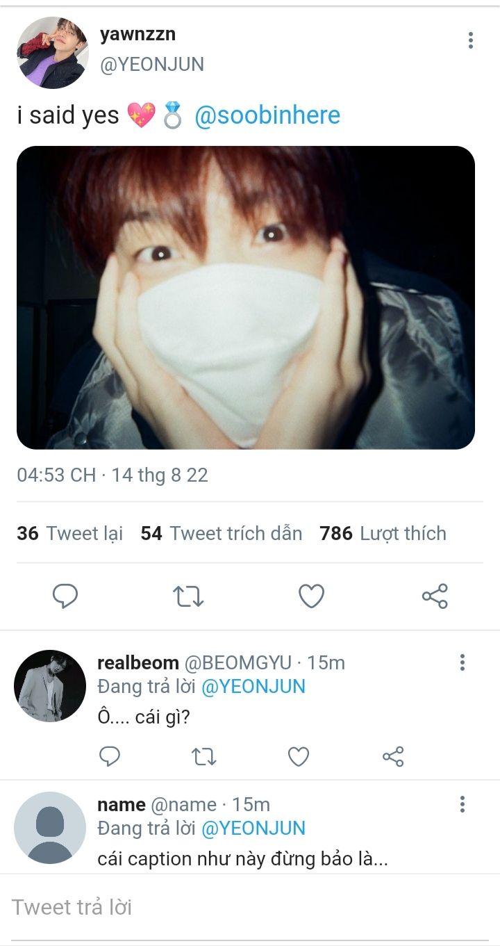Retweet the main tweet by yawnzzn

[188, 596]
